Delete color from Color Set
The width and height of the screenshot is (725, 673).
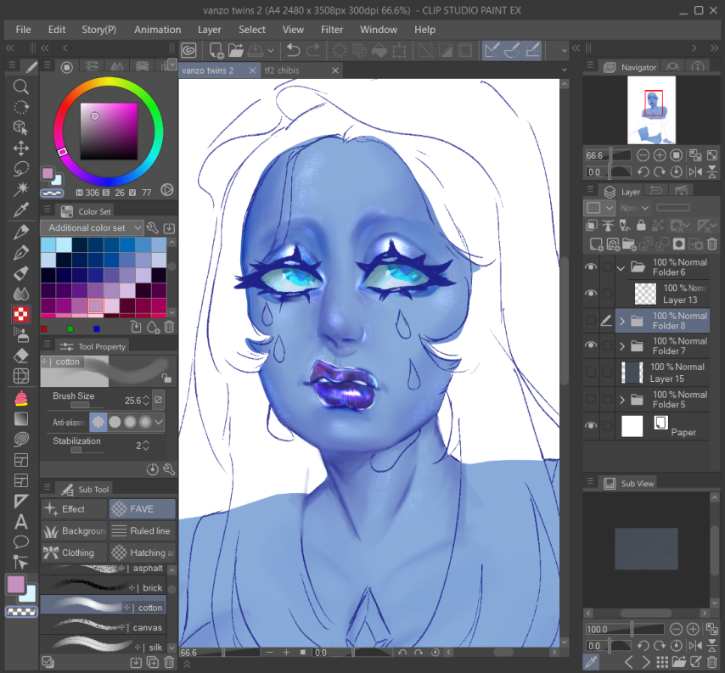pos(169,328)
